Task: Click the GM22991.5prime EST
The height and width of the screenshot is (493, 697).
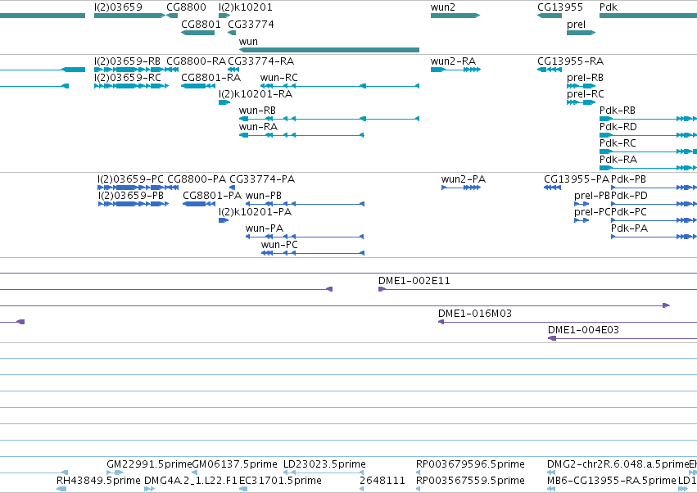Action: coord(115,473)
